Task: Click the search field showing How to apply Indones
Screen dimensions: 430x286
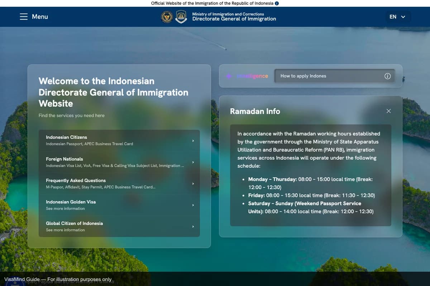Action: pyautogui.click(x=322, y=76)
